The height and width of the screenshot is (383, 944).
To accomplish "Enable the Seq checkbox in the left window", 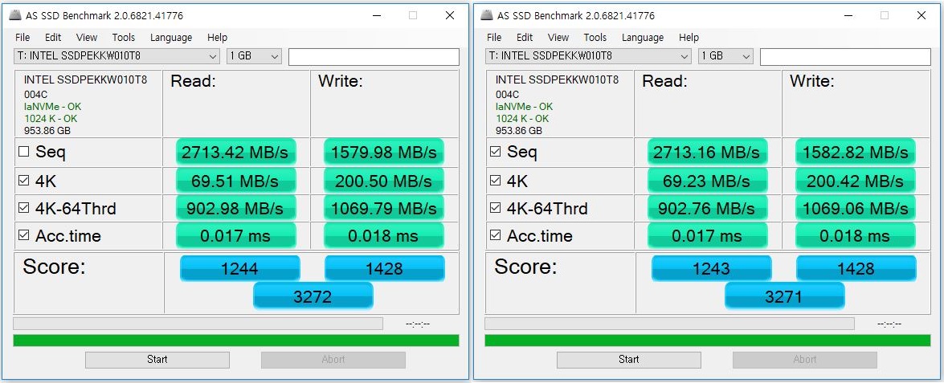I will [x=23, y=152].
